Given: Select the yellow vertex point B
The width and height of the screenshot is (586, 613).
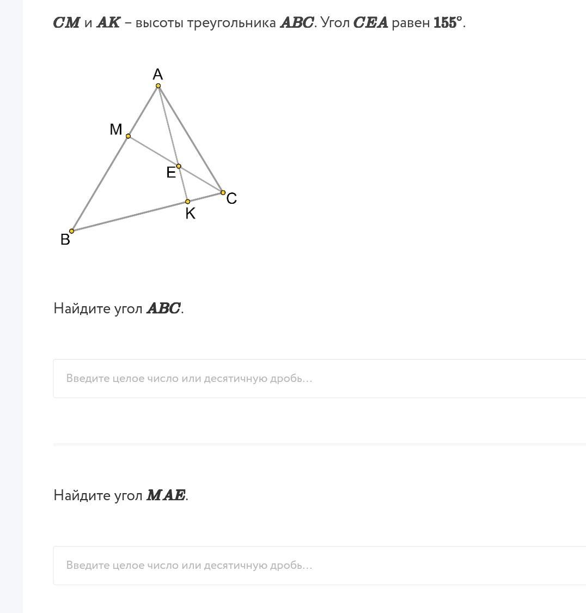Looking at the screenshot, I should point(72,231).
